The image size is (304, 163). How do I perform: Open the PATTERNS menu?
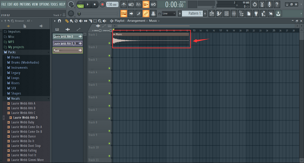[25, 4]
